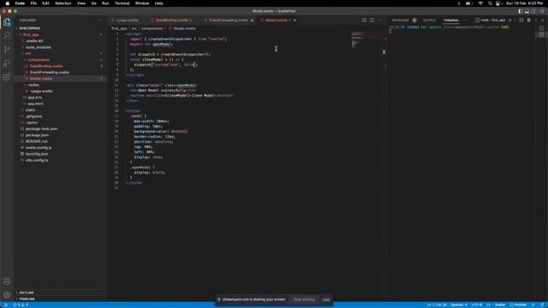
Task: Open EventForwarding.svelte in the file tree
Action: tap(50, 72)
